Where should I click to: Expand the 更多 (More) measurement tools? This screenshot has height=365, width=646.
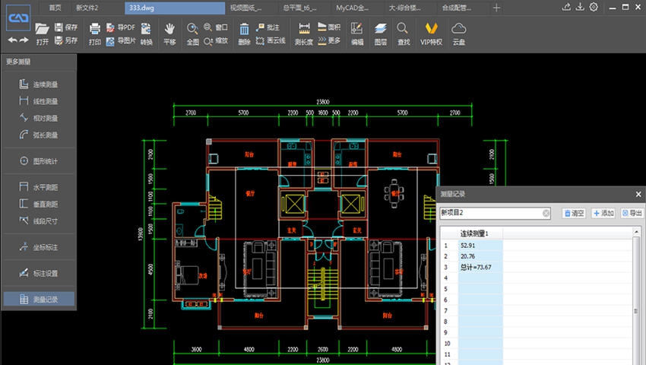tap(328, 40)
